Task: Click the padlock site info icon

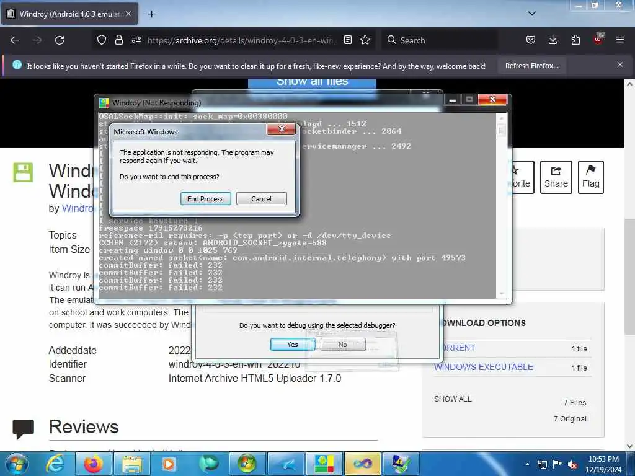Action: [x=118, y=40]
